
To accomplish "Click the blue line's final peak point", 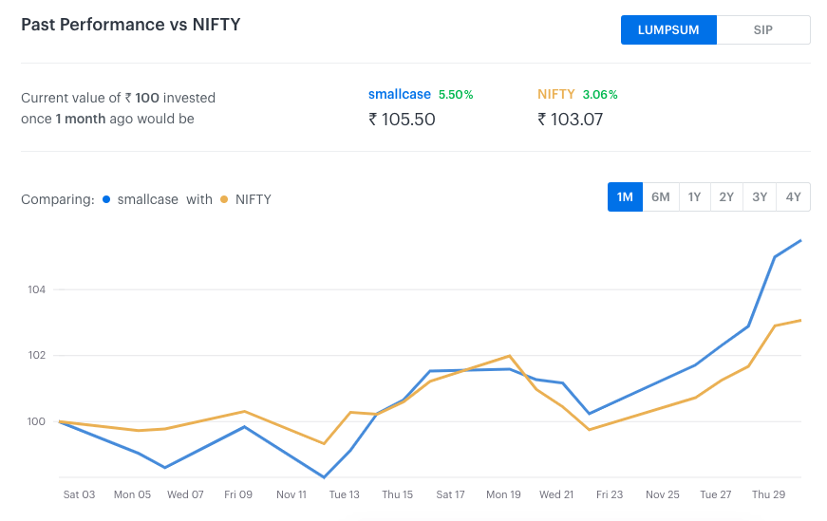I will (x=800, y=240).
